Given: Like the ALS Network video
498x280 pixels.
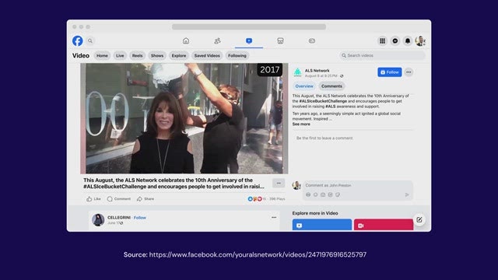Looking at the screenshot, I should click(93, 199).
